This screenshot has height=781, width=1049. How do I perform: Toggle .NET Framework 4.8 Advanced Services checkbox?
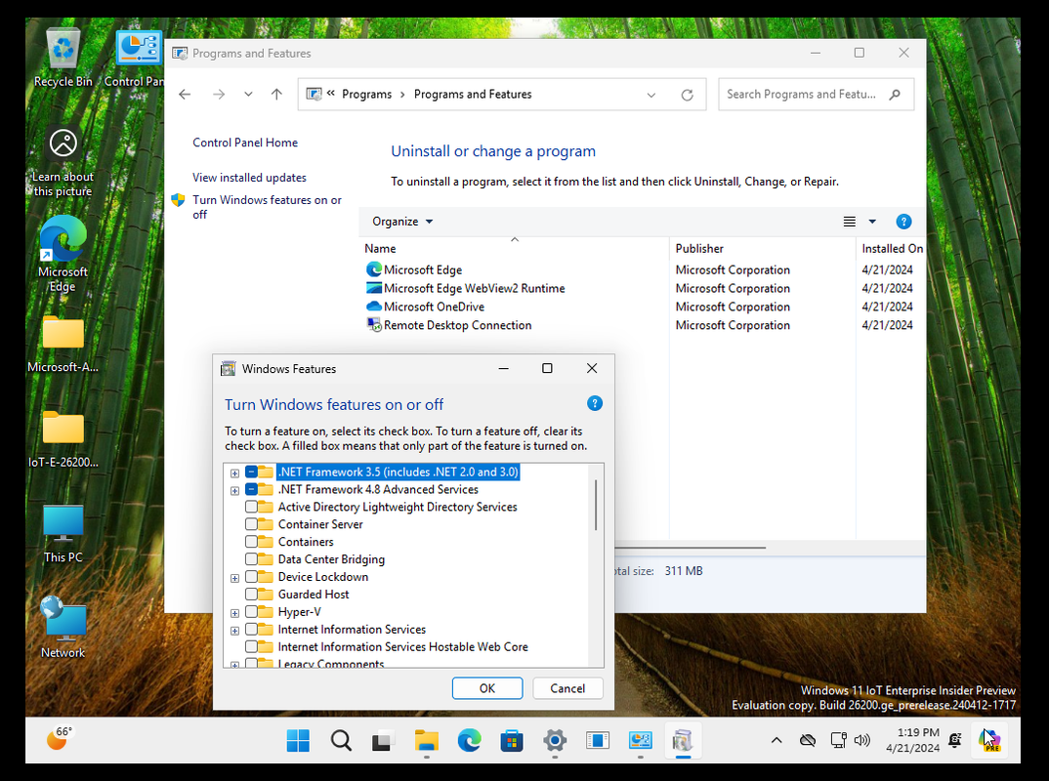(x=251, y=489)
